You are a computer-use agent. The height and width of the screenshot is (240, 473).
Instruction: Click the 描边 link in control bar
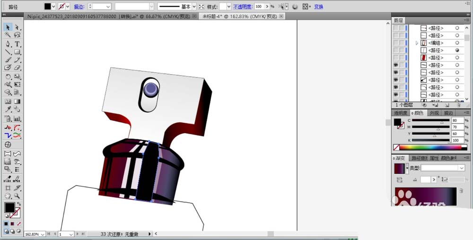79,6
